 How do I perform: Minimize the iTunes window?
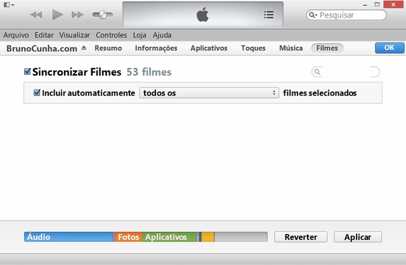pos(365,4)
